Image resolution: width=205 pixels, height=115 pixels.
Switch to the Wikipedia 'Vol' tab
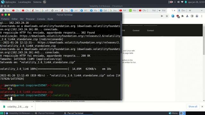coord(162,11)
